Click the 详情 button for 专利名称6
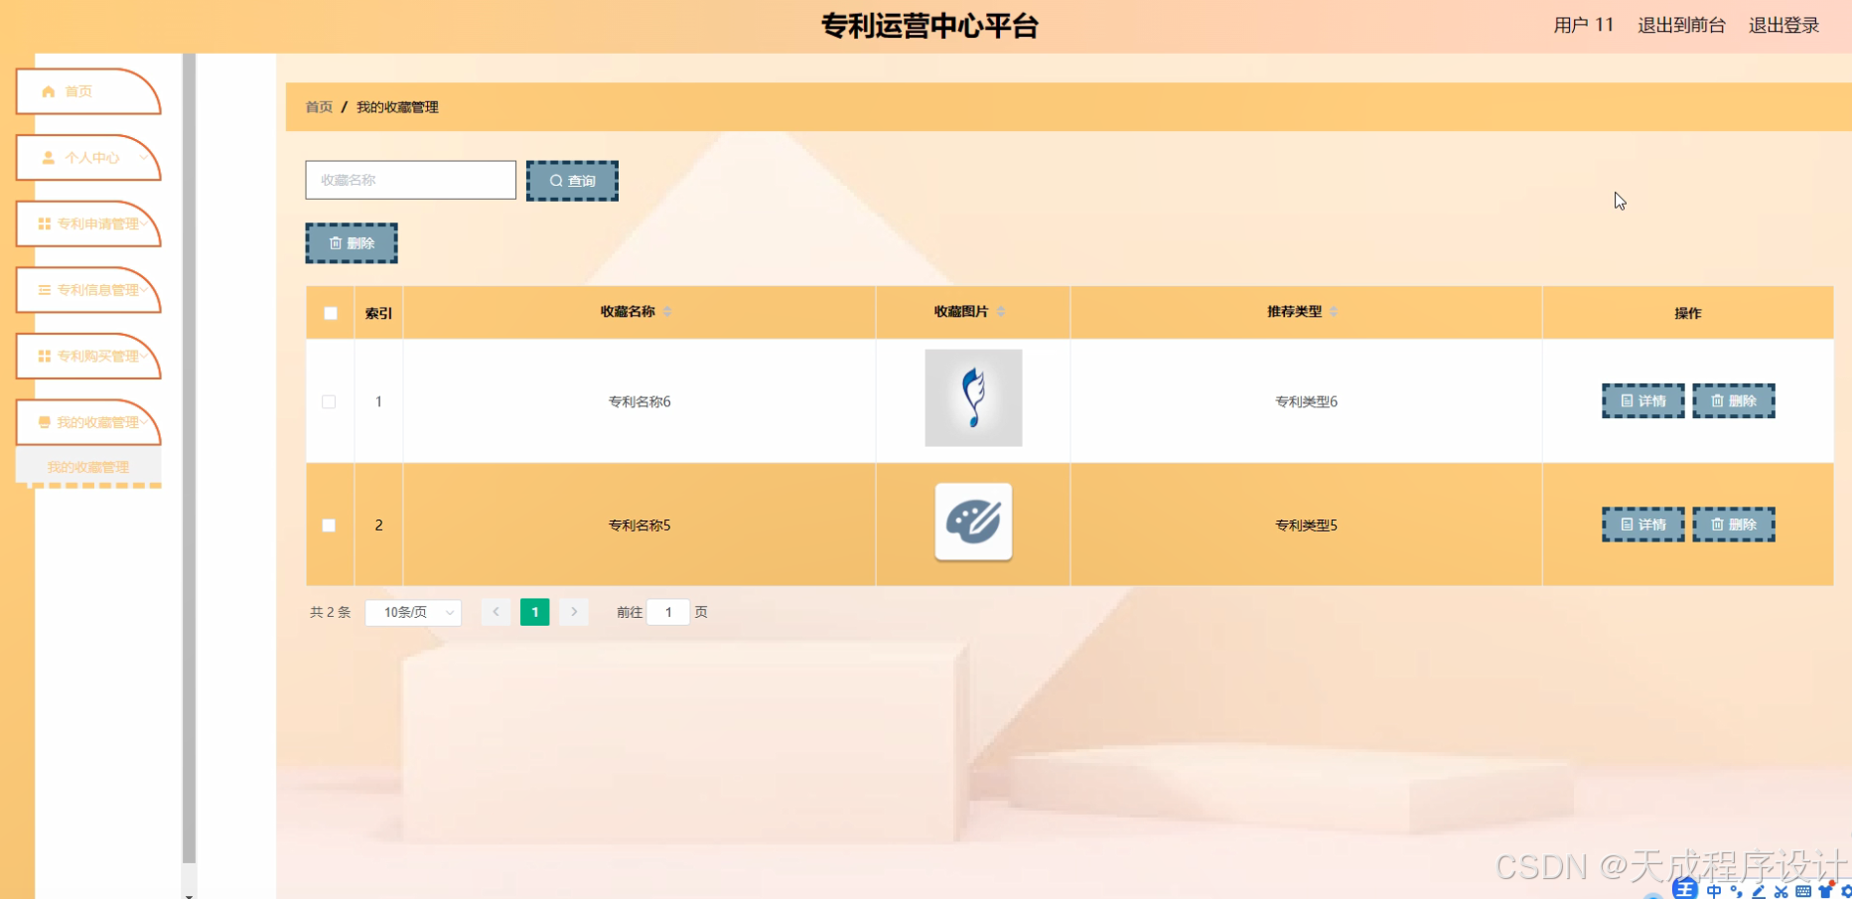This screenshot has height=899, width=1852. [1642, 400]
